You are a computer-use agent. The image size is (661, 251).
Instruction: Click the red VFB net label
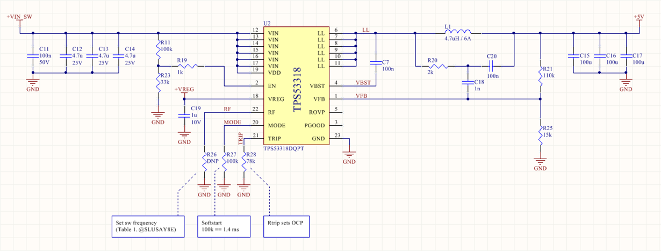[362, 96]
